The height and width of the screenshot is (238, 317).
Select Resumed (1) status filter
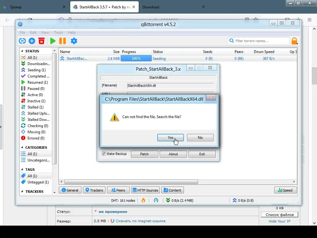coord(36,82)
